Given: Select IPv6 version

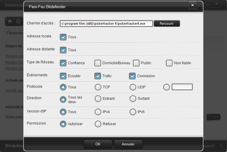Looking at the screenshot, I should point(133,112).
